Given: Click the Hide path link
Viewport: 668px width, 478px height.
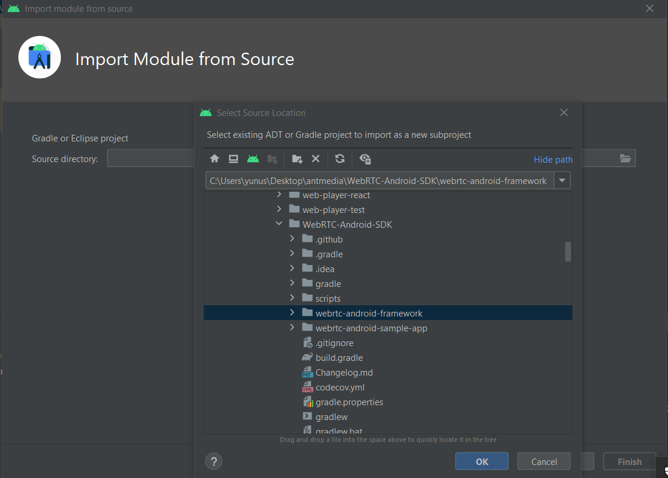Looking at the screenshot, I should coord(553,160).
